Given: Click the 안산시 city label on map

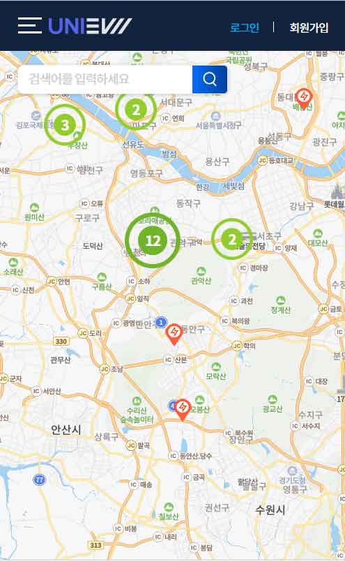Looking at the screenshot, I should point(66,429).
